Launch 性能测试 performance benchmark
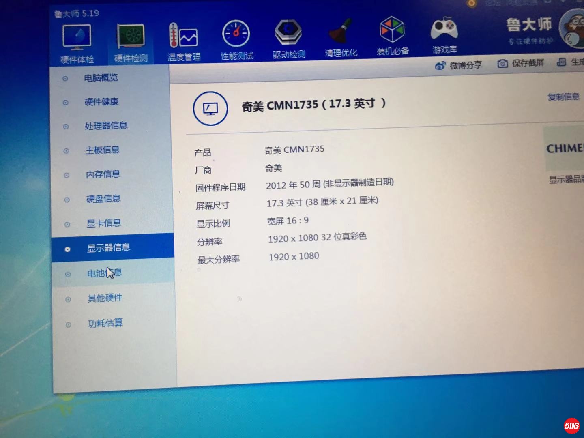The width and height of the screenshot is (584, 438). 237,41
